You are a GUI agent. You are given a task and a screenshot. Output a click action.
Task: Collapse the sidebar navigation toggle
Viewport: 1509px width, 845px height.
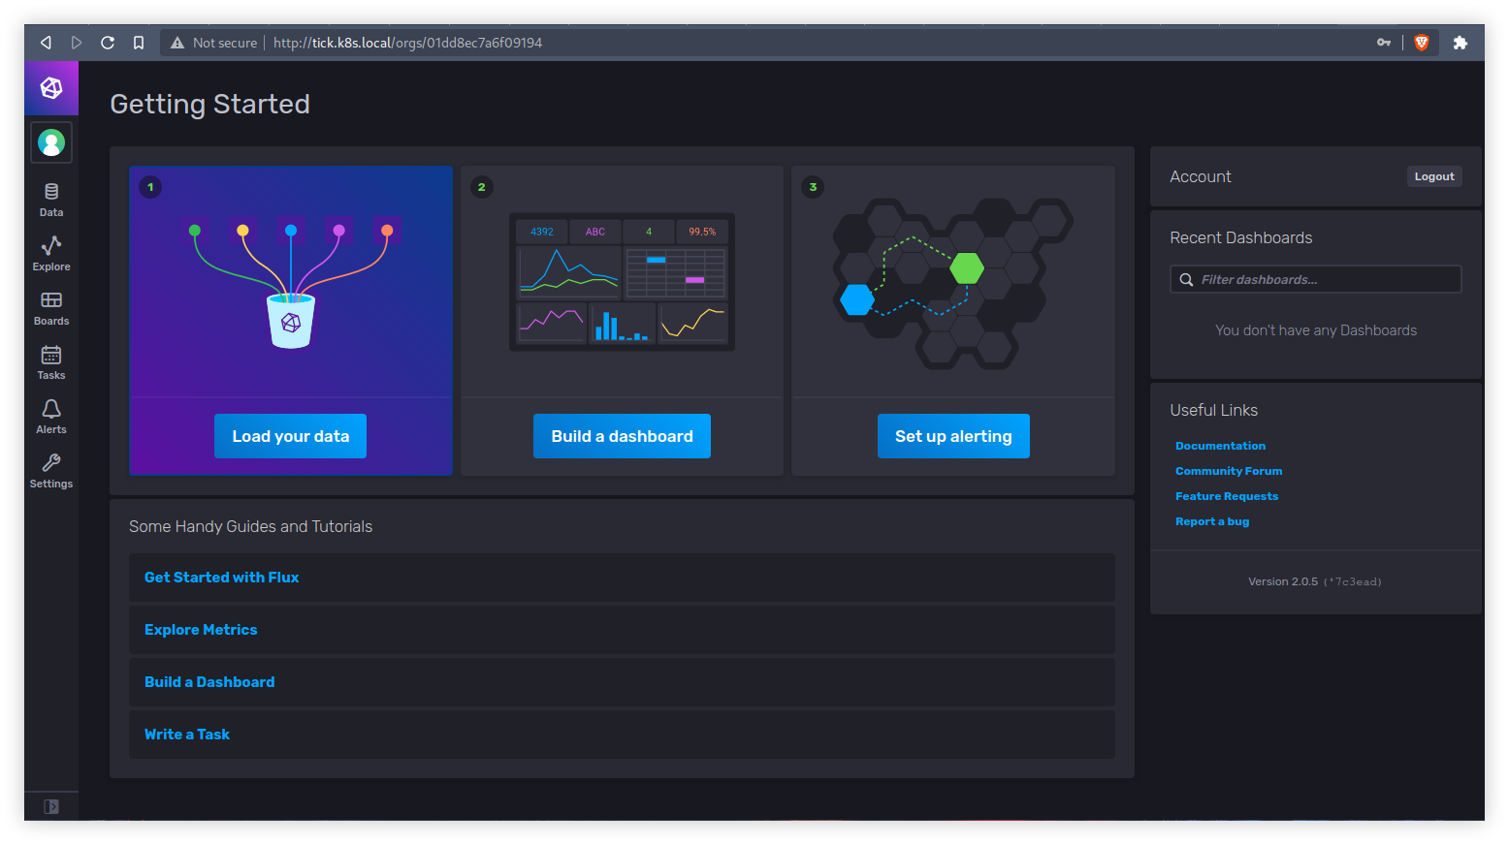(51, 806)
